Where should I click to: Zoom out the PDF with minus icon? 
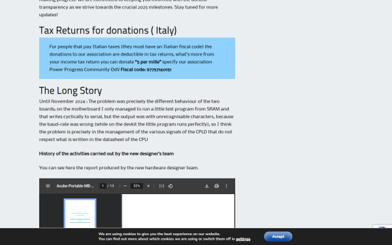[125, 186]
